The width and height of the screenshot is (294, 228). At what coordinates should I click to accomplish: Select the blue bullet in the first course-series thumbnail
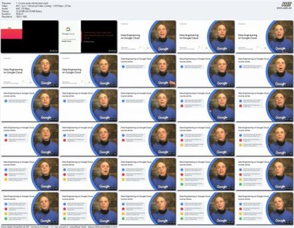pos(123,67)
